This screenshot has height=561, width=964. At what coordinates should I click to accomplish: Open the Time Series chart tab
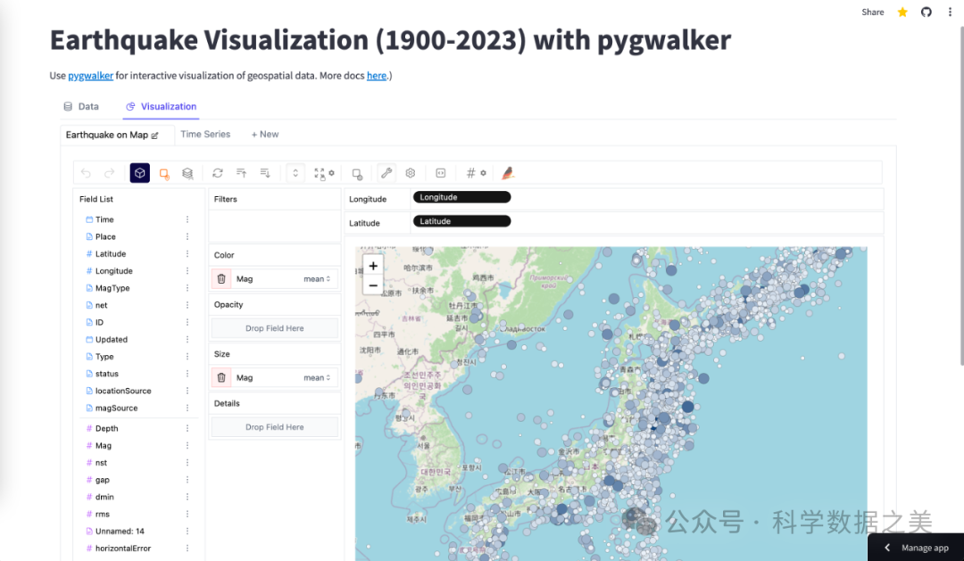(x=205, y=135)
